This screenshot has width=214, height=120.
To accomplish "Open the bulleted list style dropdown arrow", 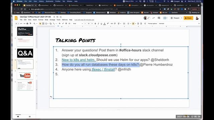I will click(x=130, y=24).
